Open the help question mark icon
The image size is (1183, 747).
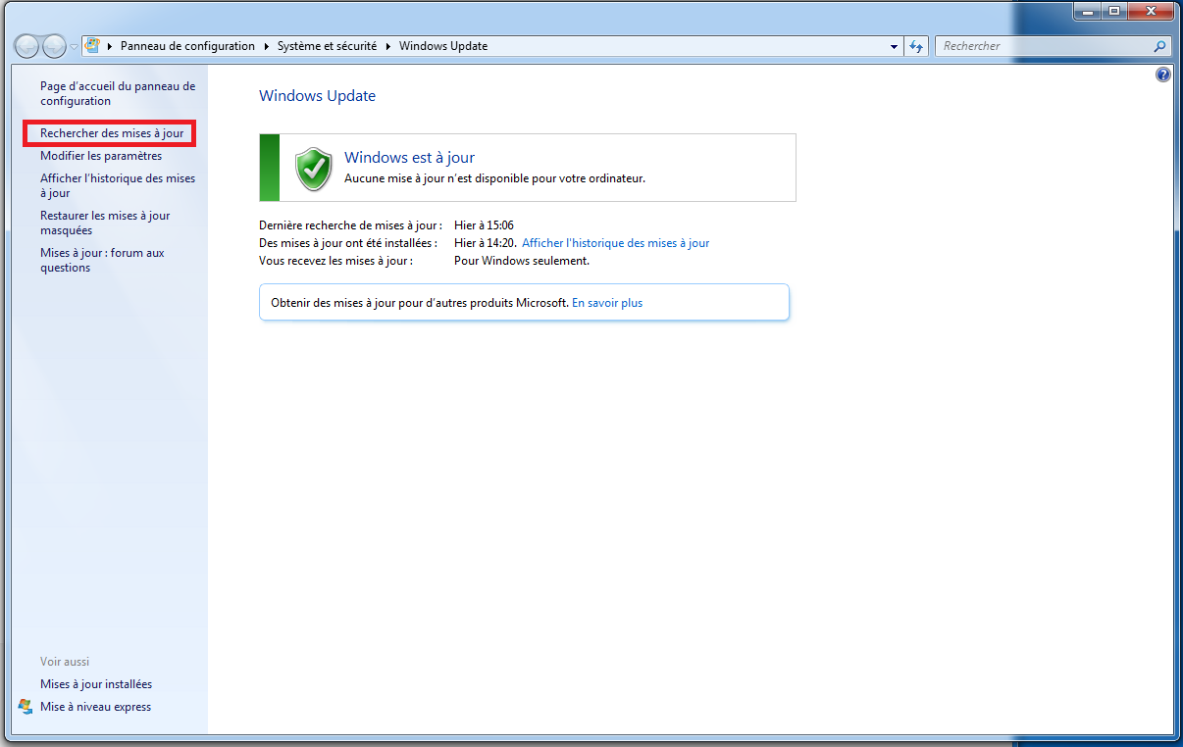tap(1163, 75)
